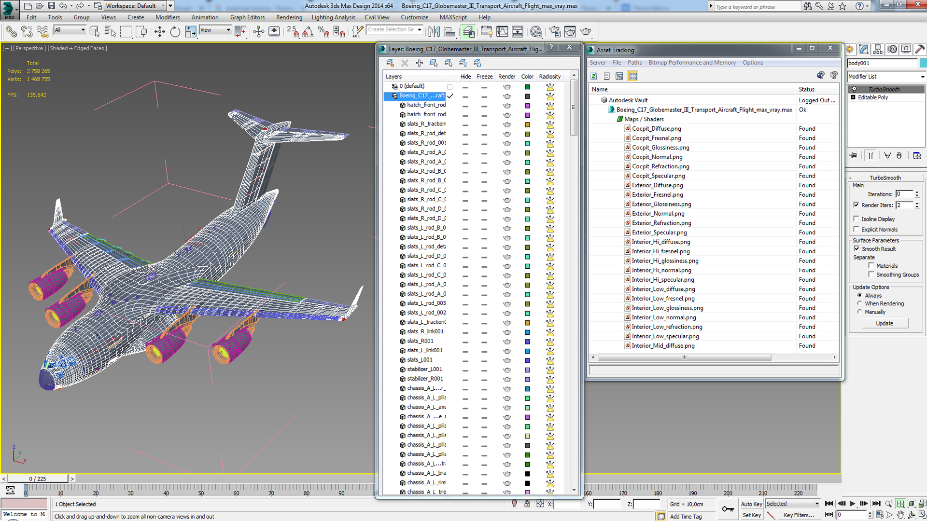Click the Update button in TurboSmooth
The image size is (927, 521).
point(885,323)
